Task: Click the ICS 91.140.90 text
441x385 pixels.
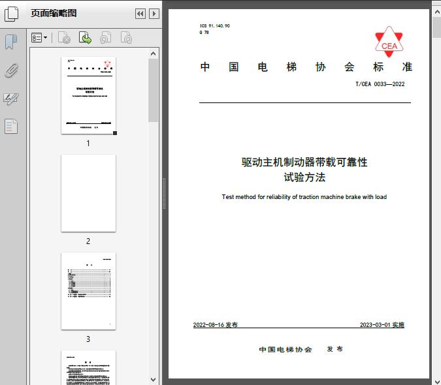Action: pyautogui.click(x=215, y=25)
